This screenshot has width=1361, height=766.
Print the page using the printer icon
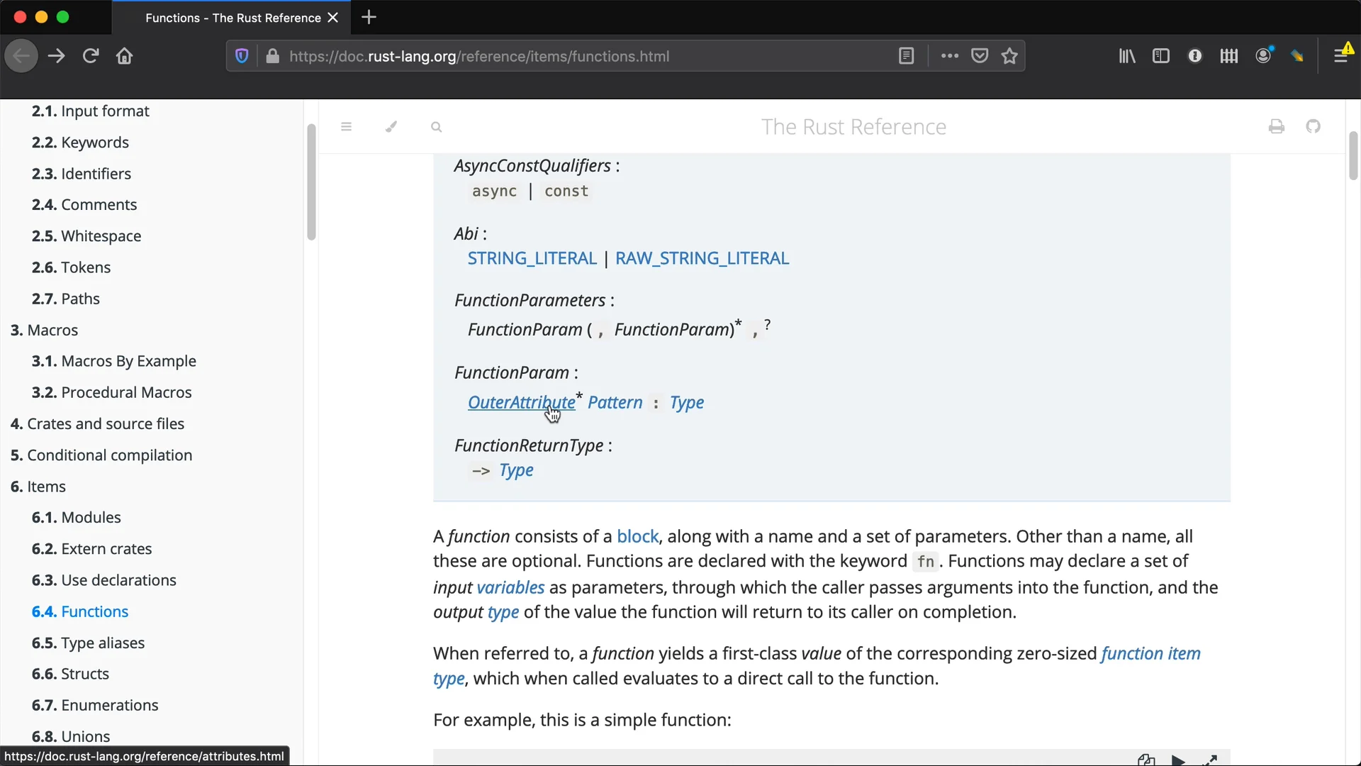point(1276,126)
